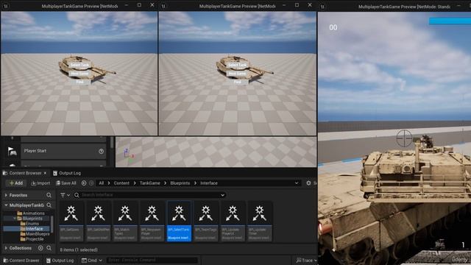The image size is (471, 265).
Task: Click Host Game in the second preview window
Action: coord(237,74)
